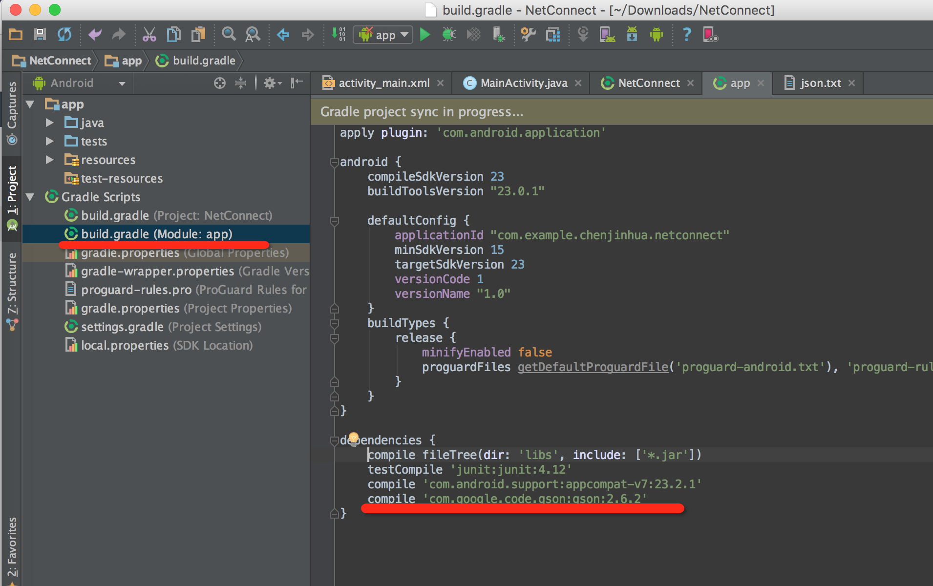Toggle the 2: Favorites side panel
This screenshot has height=586, width=933.
click(x=12, y=549)
